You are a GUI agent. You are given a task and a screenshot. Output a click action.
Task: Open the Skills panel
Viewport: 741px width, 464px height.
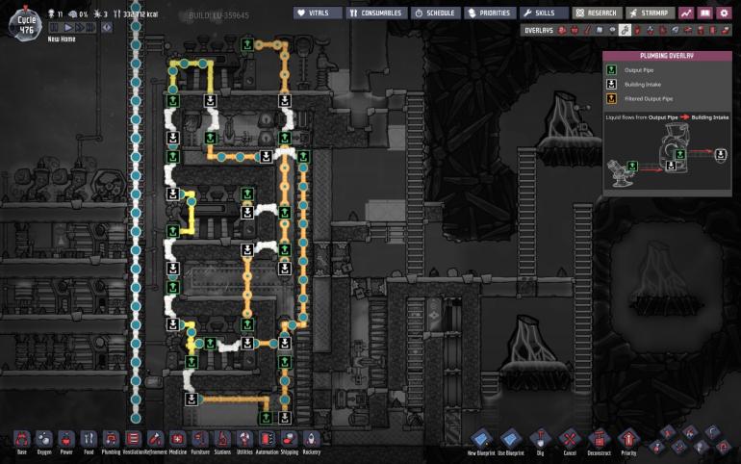(x=544, y=13)
